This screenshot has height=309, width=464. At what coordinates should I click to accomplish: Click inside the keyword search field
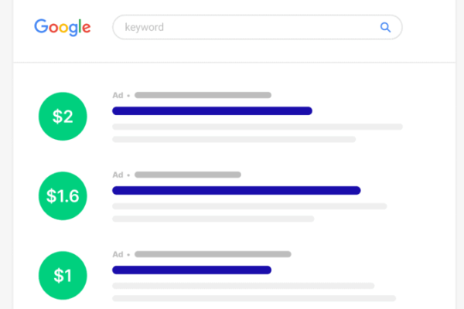(258, 27)
